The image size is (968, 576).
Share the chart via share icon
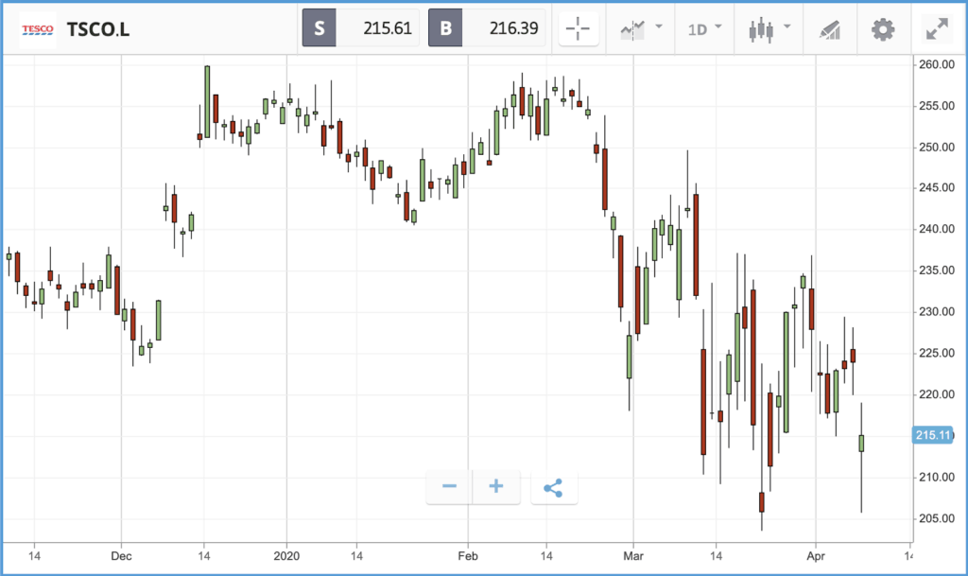[x=554, y=488]
